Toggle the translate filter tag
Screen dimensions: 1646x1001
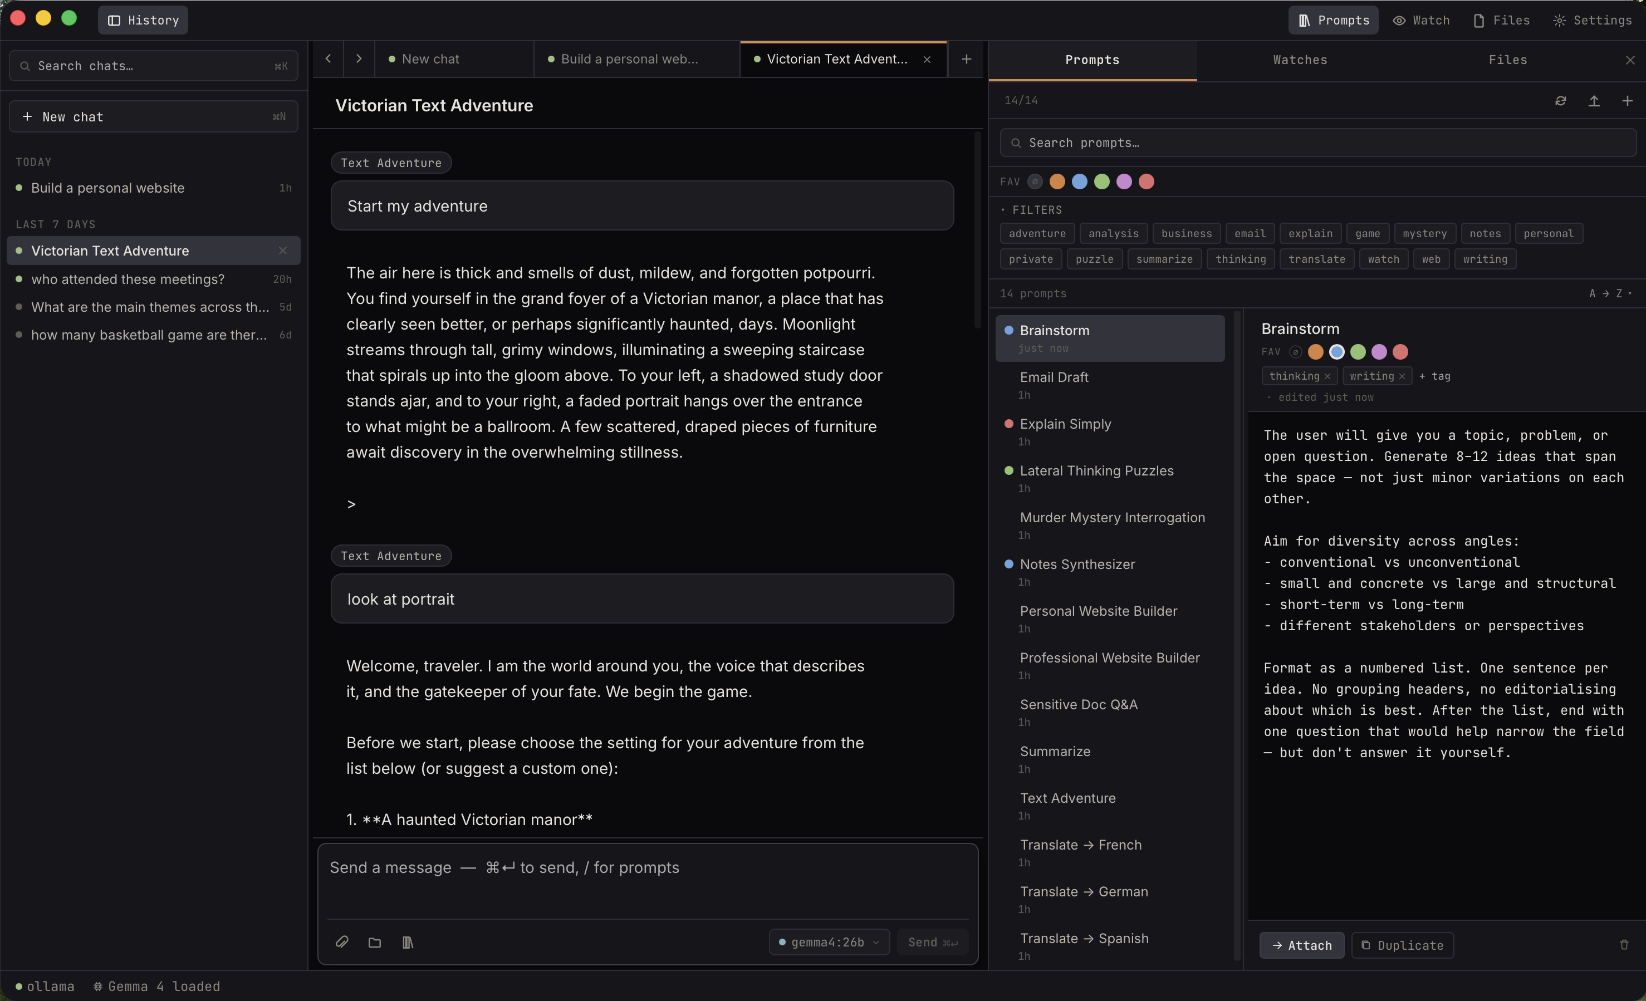(x=1317, y=258)
